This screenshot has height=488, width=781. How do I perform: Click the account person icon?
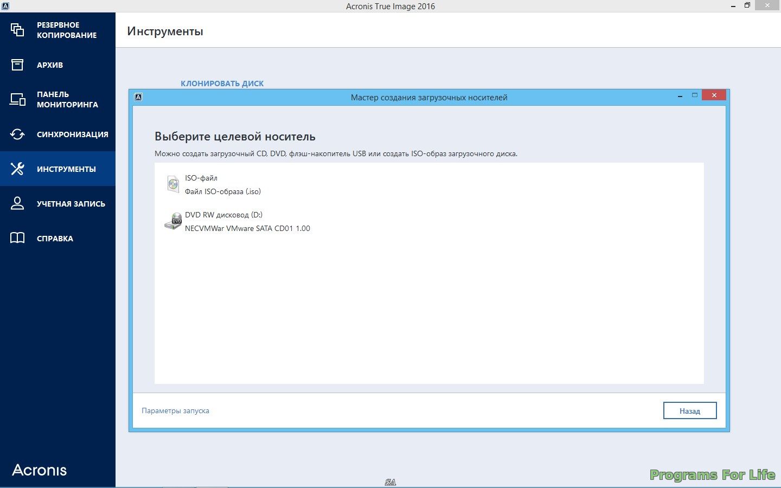point(17,203)
